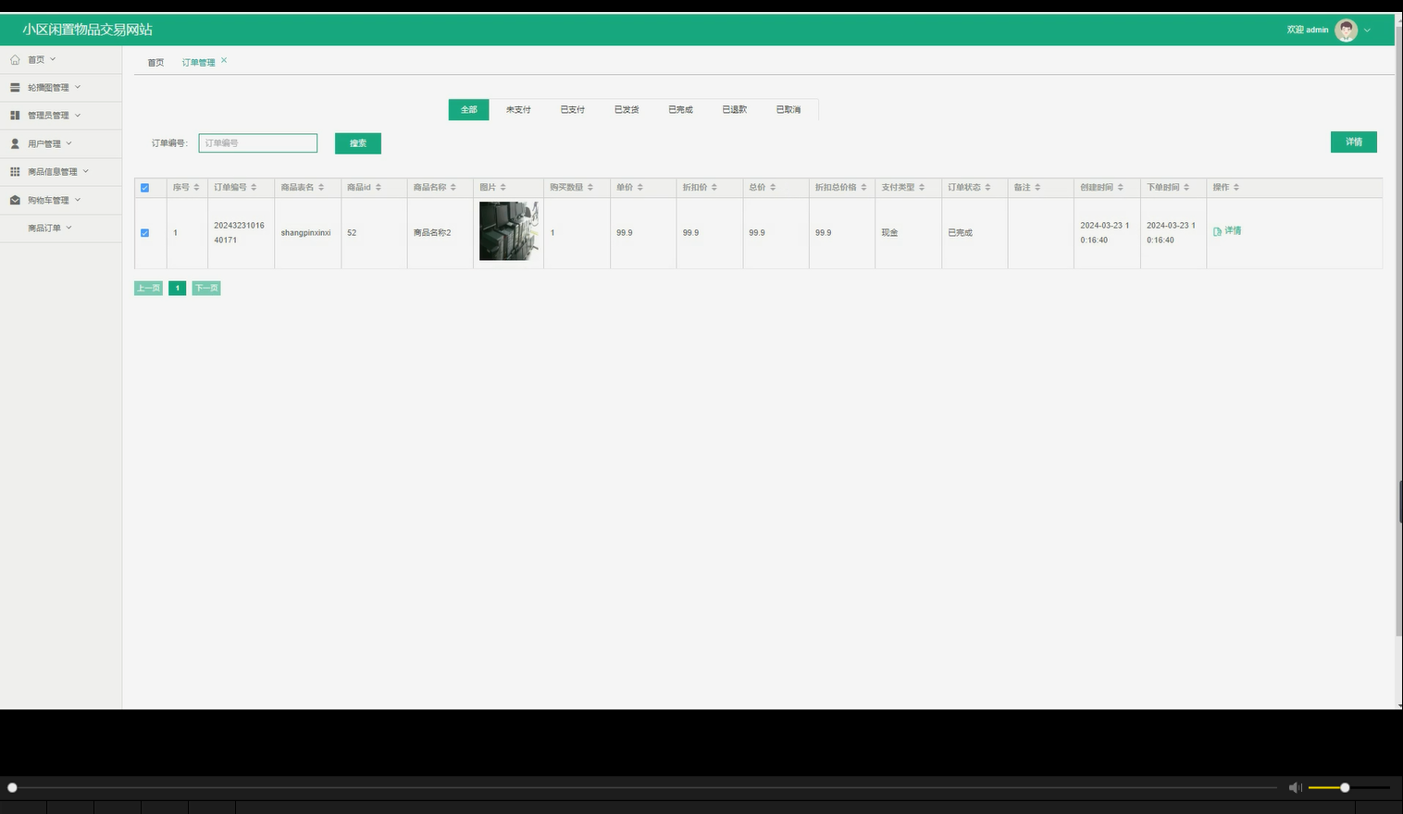Sort by 商品表名 column arrows

point(321,187)
